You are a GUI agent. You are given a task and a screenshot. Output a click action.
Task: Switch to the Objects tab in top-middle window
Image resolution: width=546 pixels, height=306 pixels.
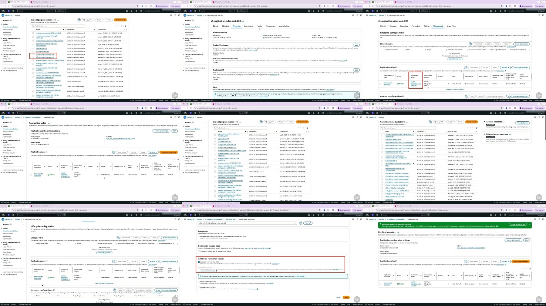pos(216,26)
